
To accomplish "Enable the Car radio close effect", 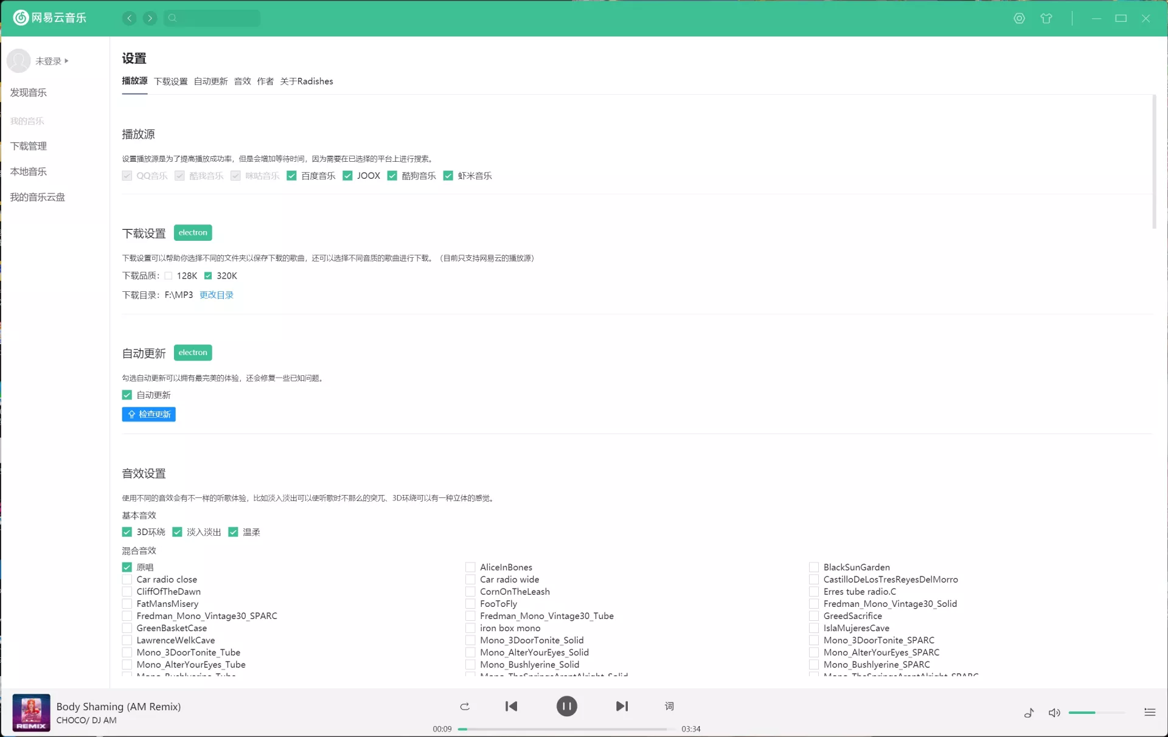I will click(x=127, y=580).
